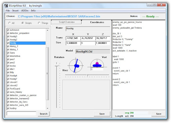Click the Size Y field with value 1
The image size is (171, 123).
click(x=88, y=43)
